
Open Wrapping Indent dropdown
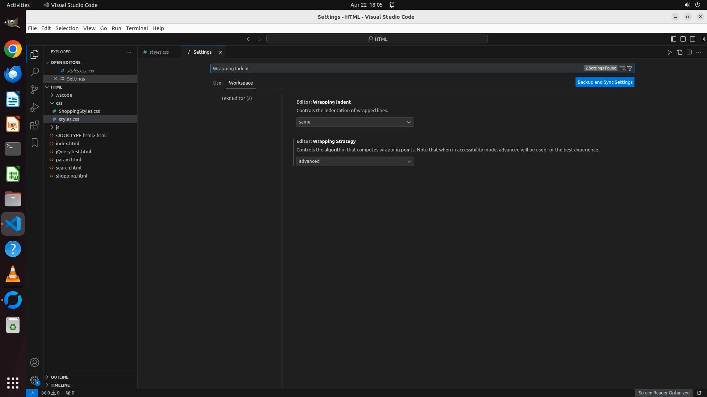point(355,122)
